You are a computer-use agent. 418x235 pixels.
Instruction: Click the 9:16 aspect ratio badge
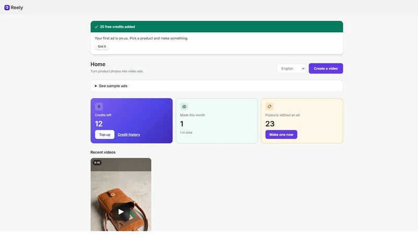pos(97,162)
